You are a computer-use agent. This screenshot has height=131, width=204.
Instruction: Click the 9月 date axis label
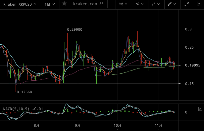78,125
